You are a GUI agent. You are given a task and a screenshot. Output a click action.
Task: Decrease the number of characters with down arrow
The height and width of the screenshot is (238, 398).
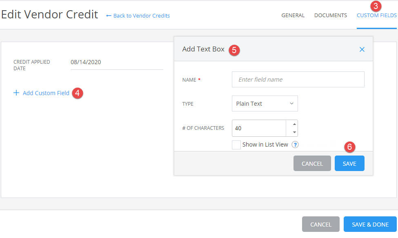click(x=294, y=132)
